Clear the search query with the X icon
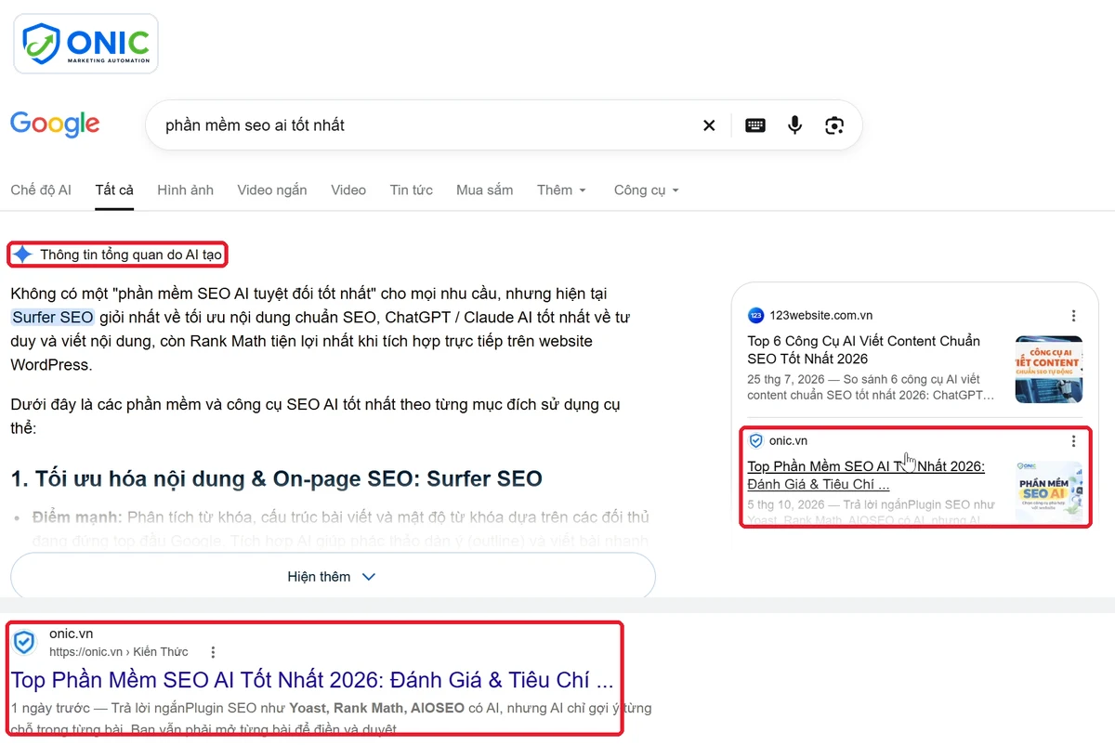The width and height of the screenshot is (1115, 745). (709, 125)
